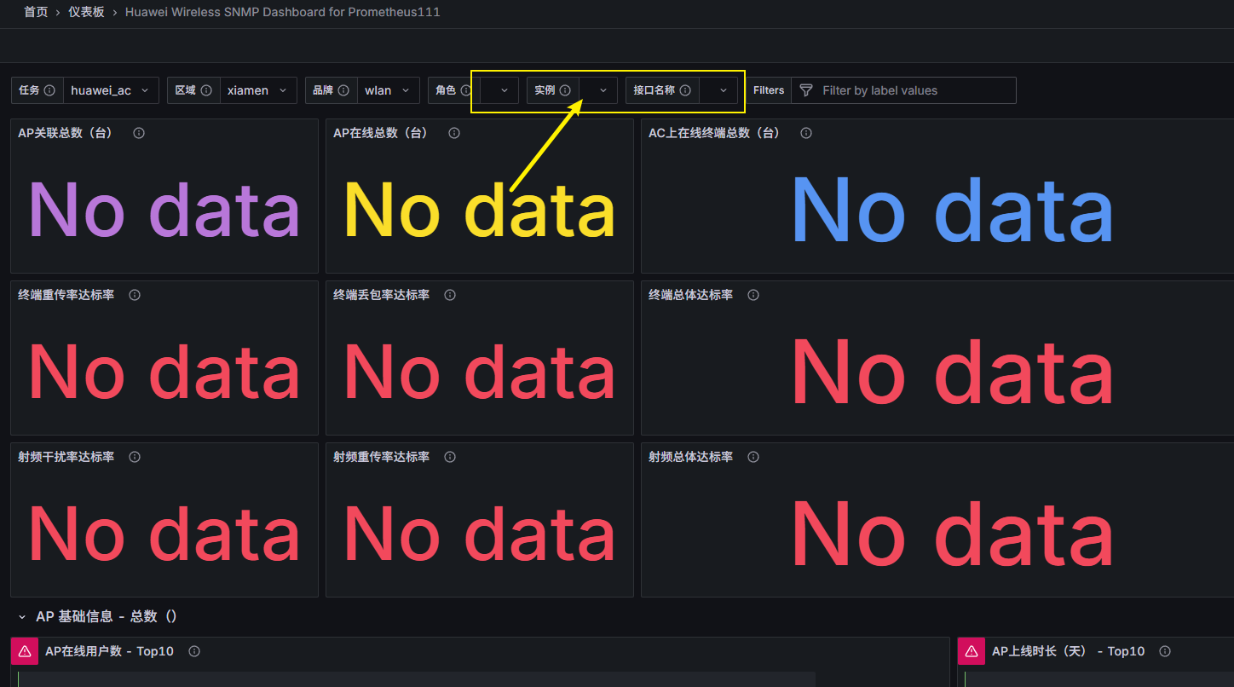Expand the empty 实例 variable dropdown
1234x687 pixels.
click(598, 90)
